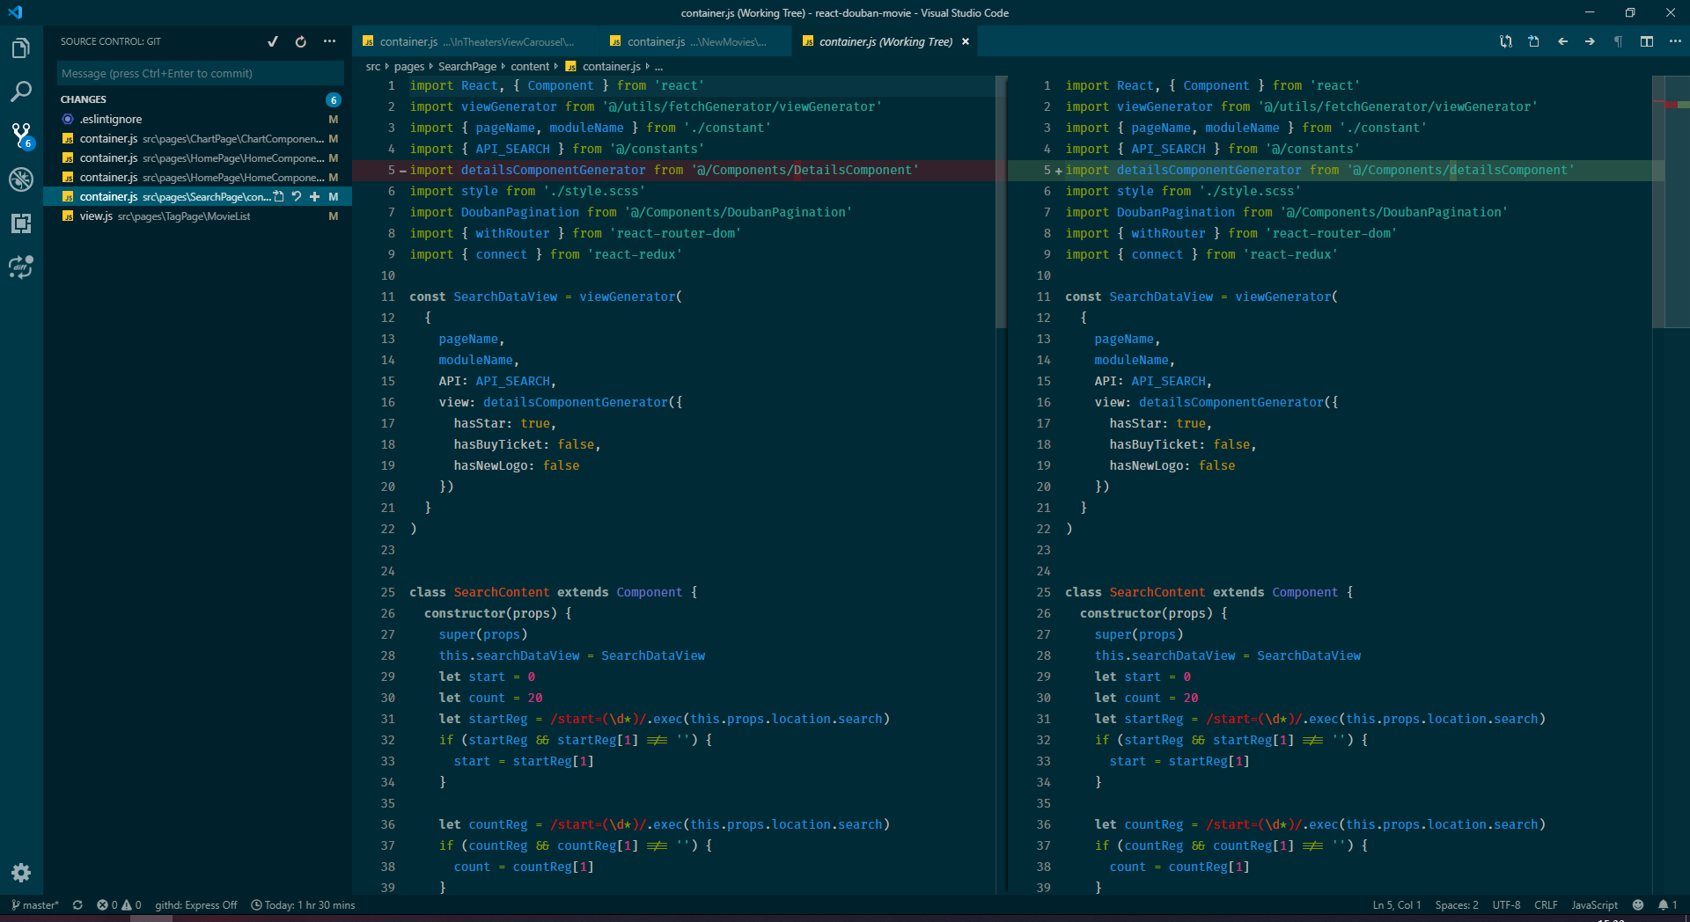Collapse the CHANGES section header
This screenshot has height=922, width=1690.
[x=84, y=99]
